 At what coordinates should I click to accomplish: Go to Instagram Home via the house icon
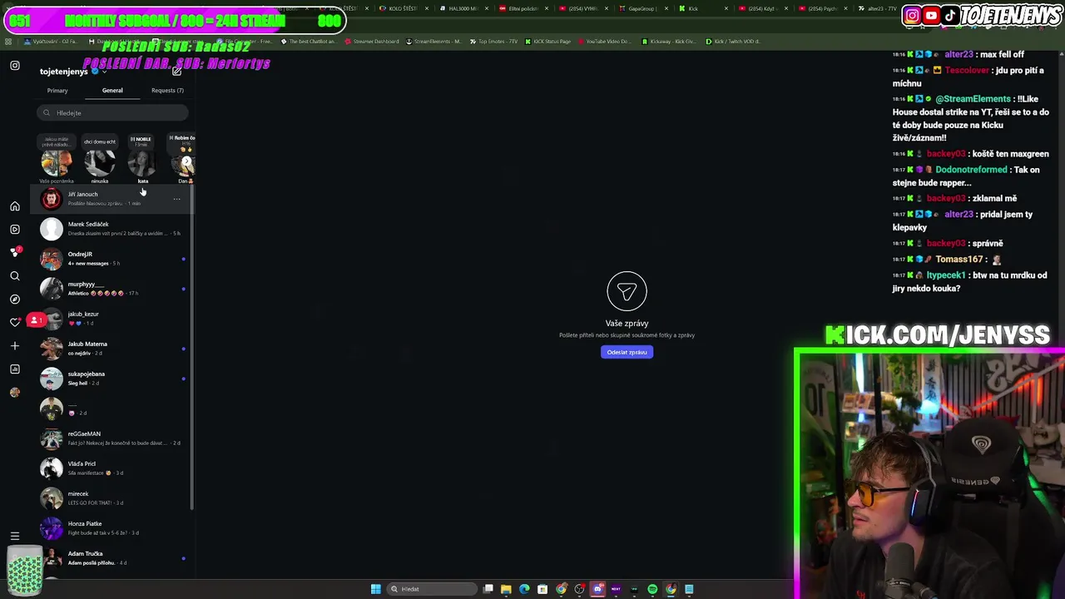[15, 206]
